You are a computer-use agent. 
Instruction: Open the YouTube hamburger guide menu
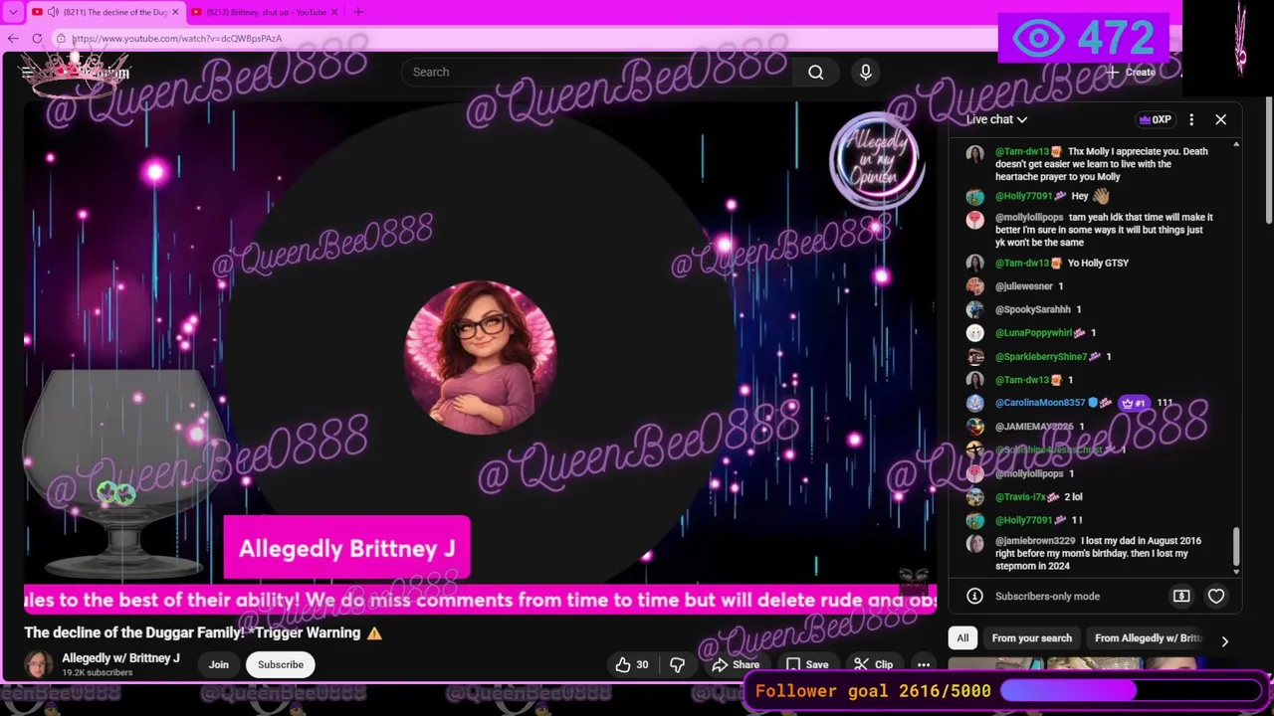27,73
